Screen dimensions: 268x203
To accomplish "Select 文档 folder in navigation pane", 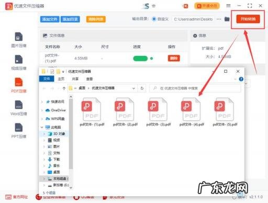I will (x=54, y=153).
